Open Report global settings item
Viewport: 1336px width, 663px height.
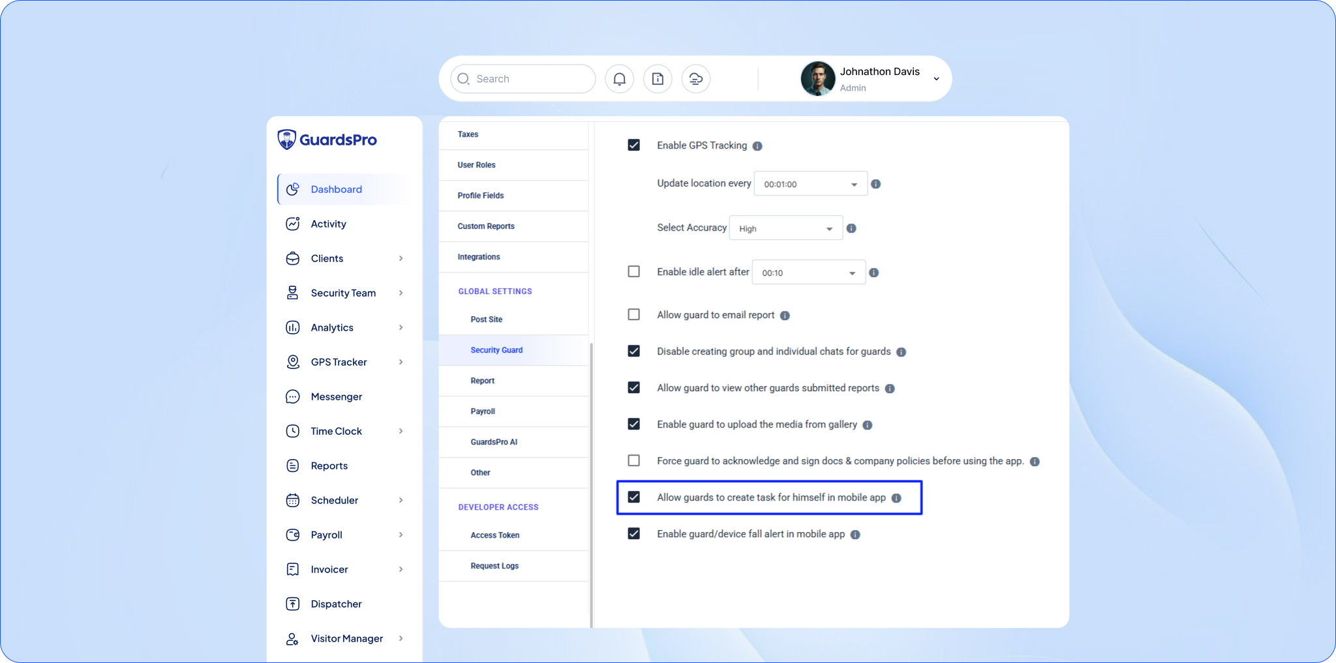coord(514,381)
